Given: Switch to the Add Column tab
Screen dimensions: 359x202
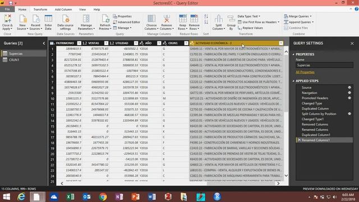Looking at the screenshot, I should [63, 10].
